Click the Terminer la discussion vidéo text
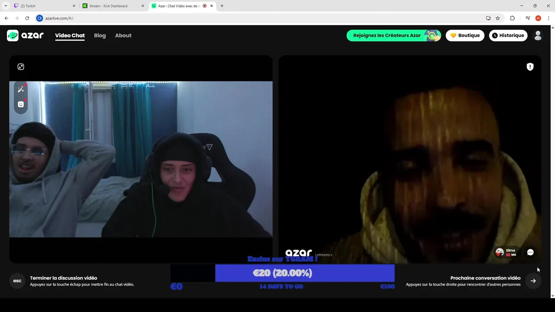The height and width of the screenshot is (312, 555). [x=63, y=278]
